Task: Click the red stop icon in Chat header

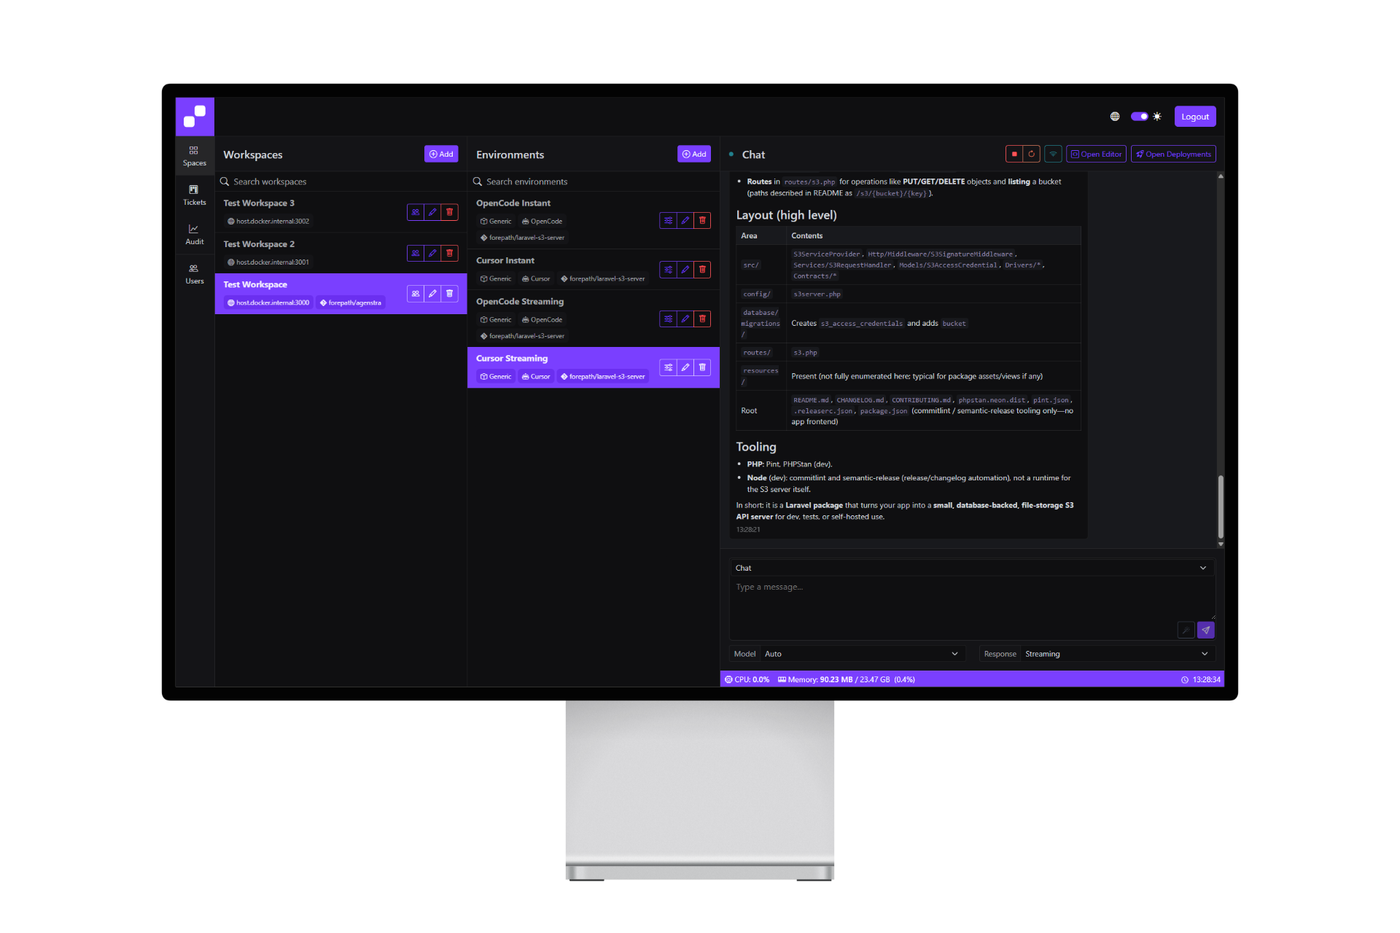Action: (1014, 154)
